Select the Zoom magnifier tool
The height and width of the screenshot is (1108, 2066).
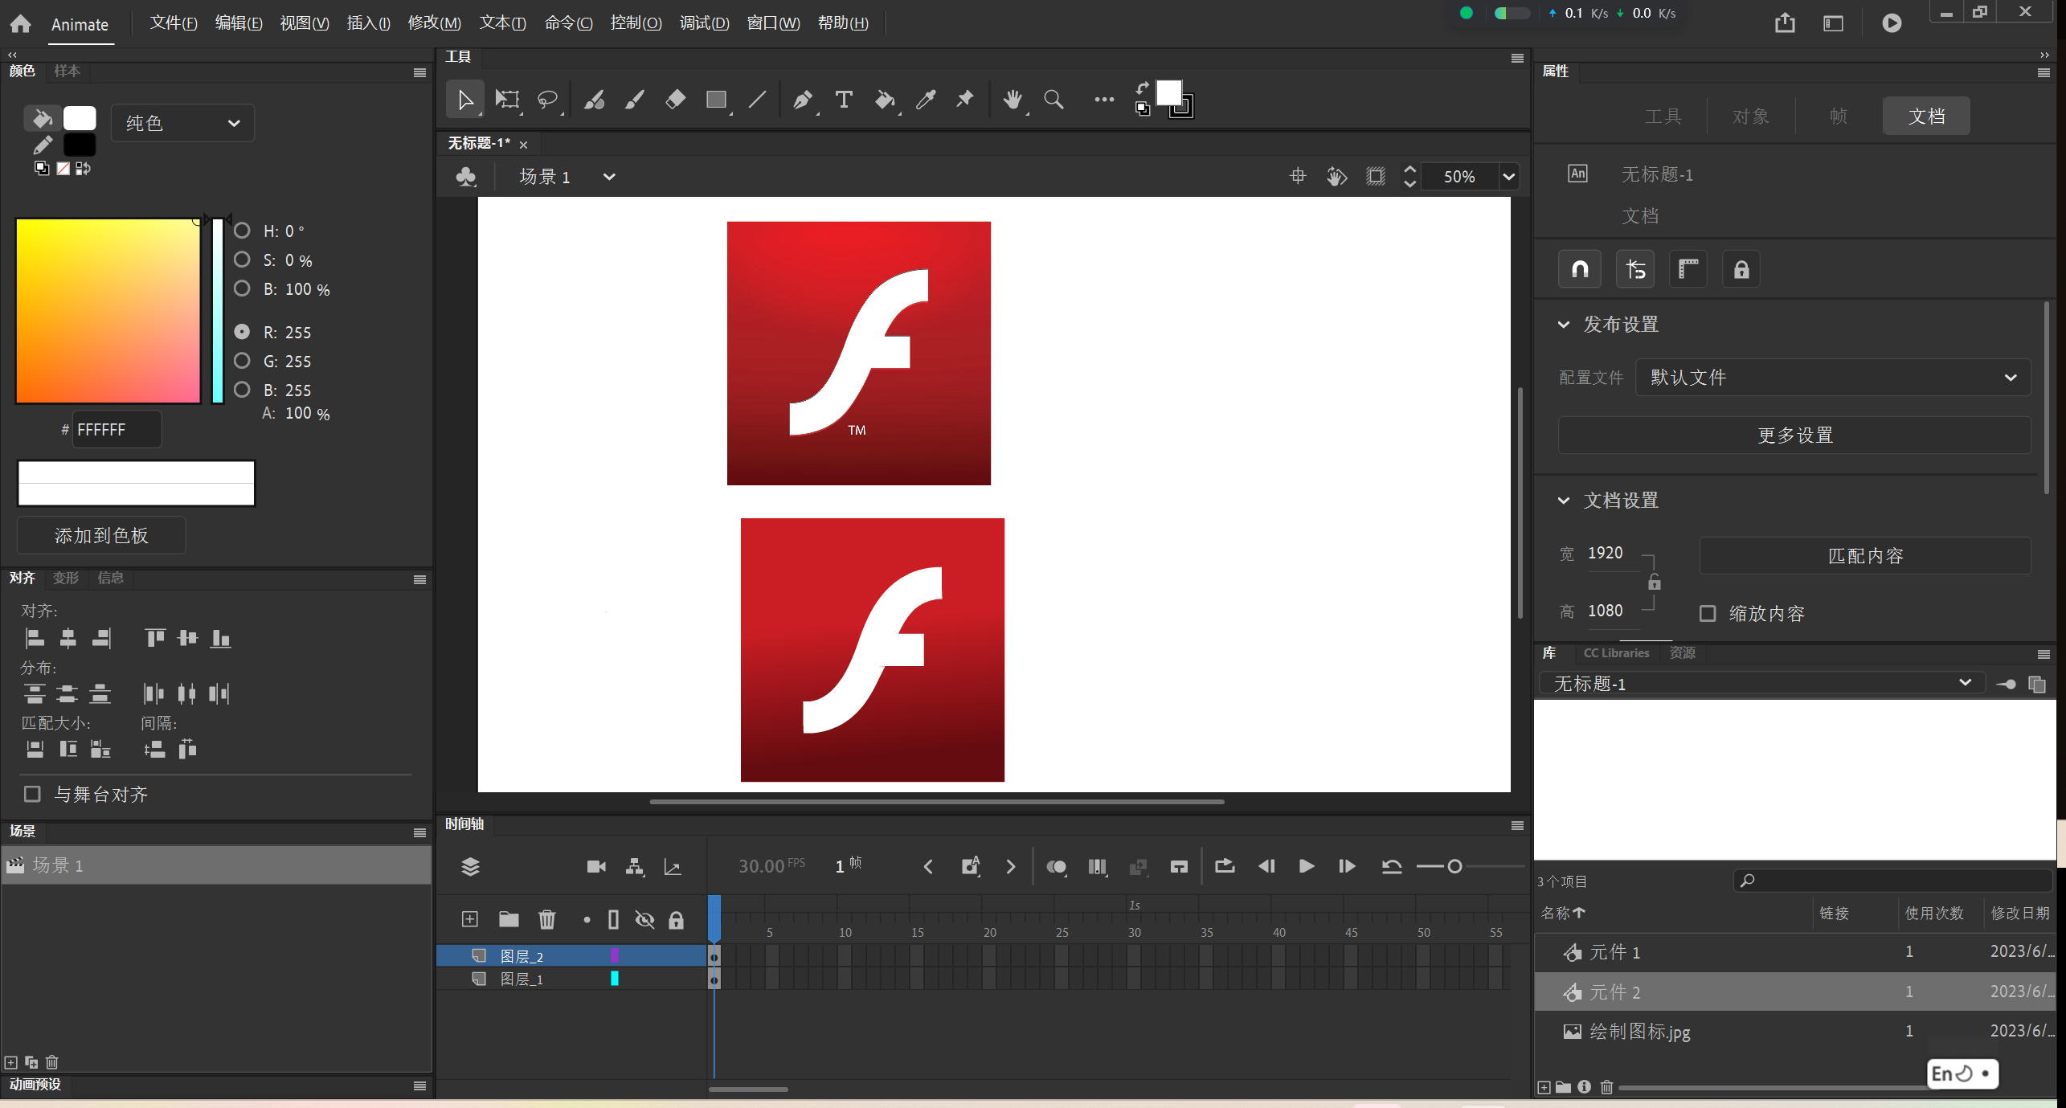pos(1053,100)
